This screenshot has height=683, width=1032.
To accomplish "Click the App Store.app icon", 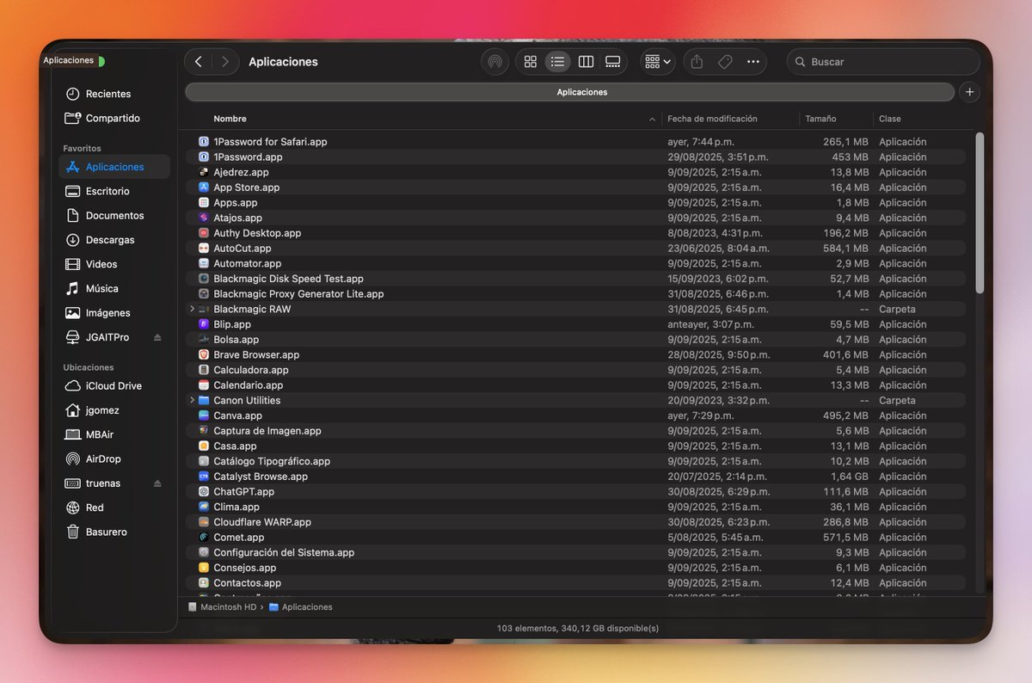I will [x=204, y=188].
